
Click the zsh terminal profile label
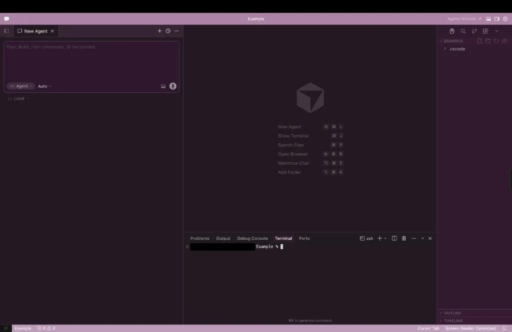point(366,239)
